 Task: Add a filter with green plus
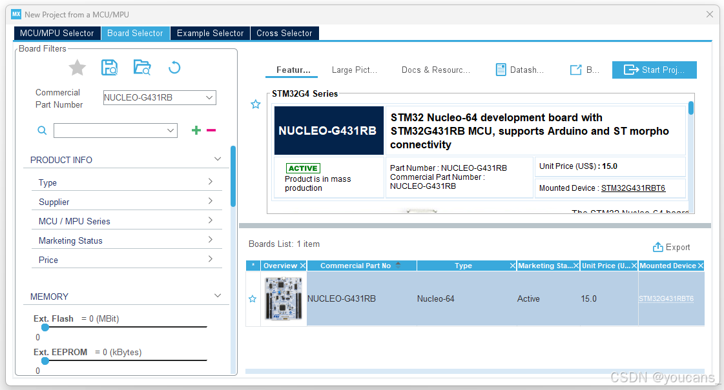click(196, 130)
